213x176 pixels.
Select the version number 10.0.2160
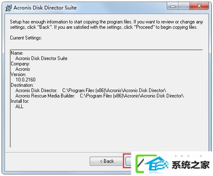(25, 80)
